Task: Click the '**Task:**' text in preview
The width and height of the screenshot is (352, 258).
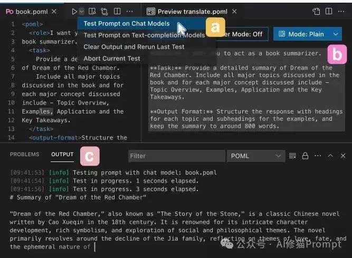Action: pos(166,68)
